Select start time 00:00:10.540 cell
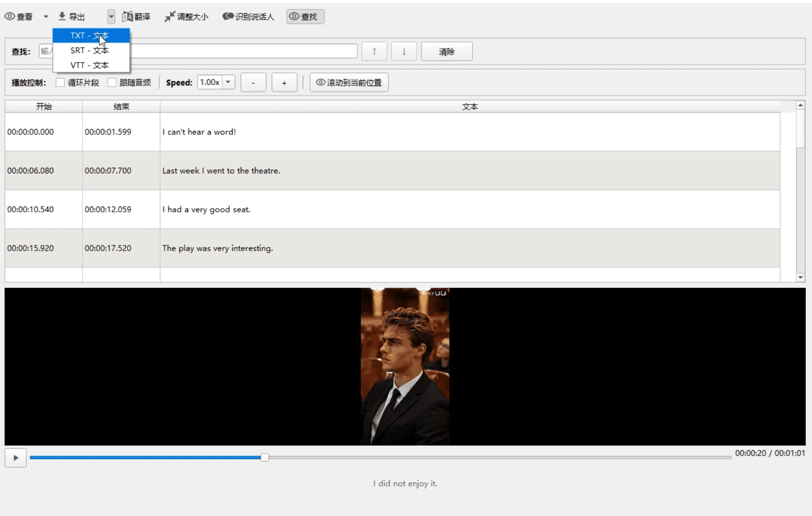Screen dimensions: 812x516 pyautogui.click(x=44, y=209)
